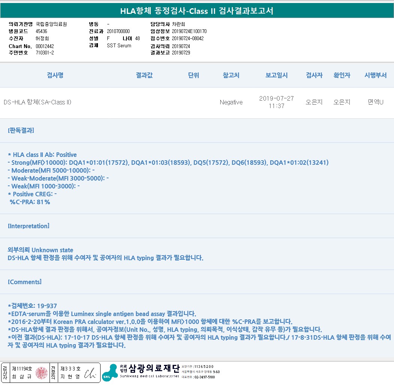Select the 공여자정보 requirement comment line
This screenshot has height=387, width=394.
pos(165,330)
